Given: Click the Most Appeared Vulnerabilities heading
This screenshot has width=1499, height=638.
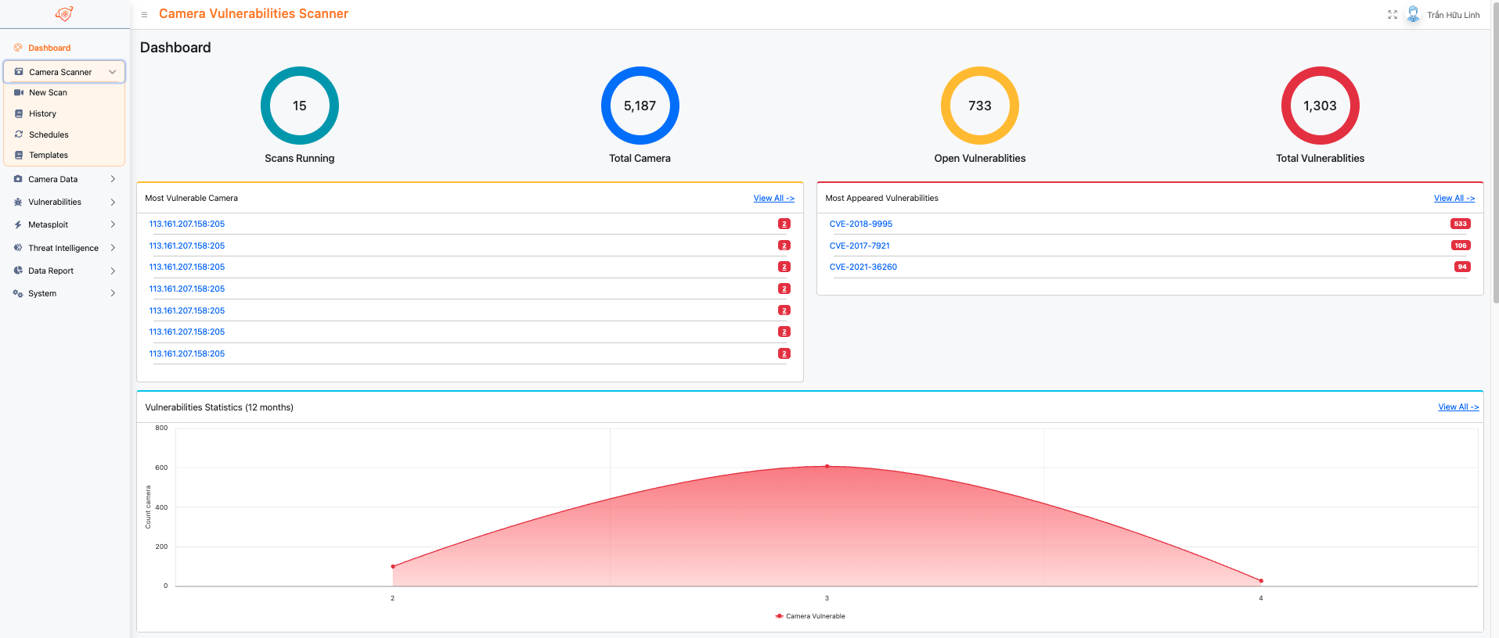Looking at the screenshot, I should (x=881, y=199).
